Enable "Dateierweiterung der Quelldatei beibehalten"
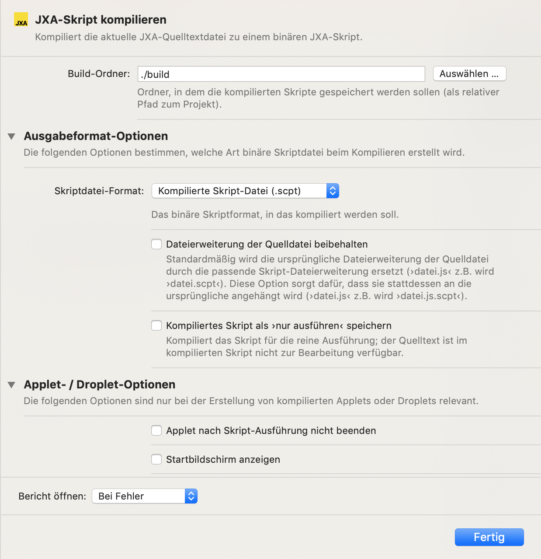 tap(156, 244)
